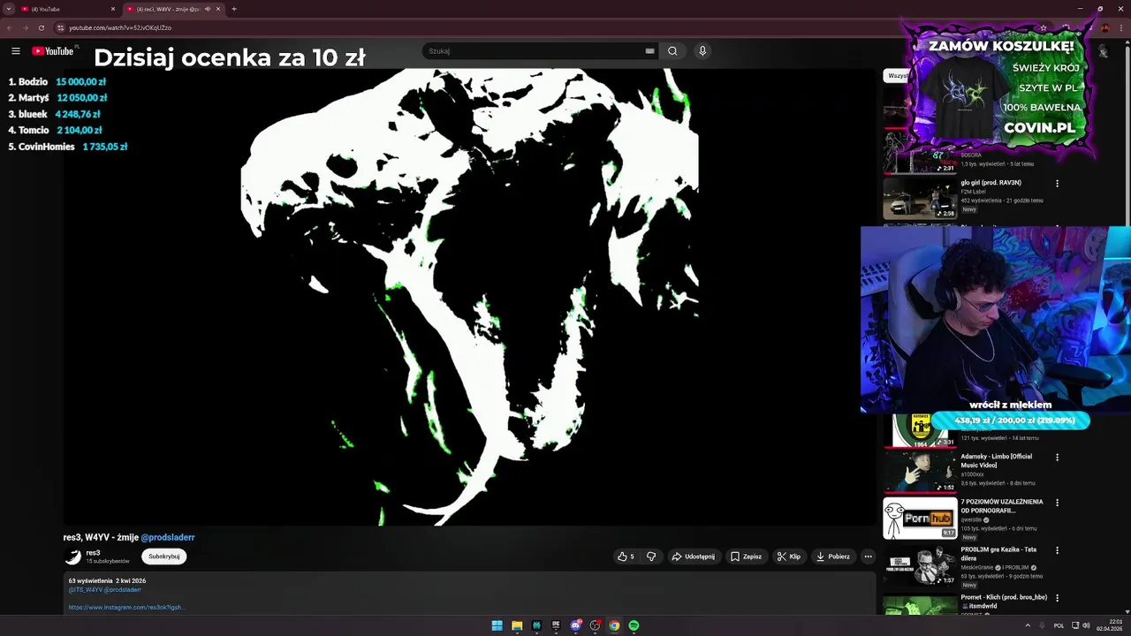This screenshot has height=636, width=1131.
Task: Close the first (4) YouTube tab
Action: click(x=113, y=9)
